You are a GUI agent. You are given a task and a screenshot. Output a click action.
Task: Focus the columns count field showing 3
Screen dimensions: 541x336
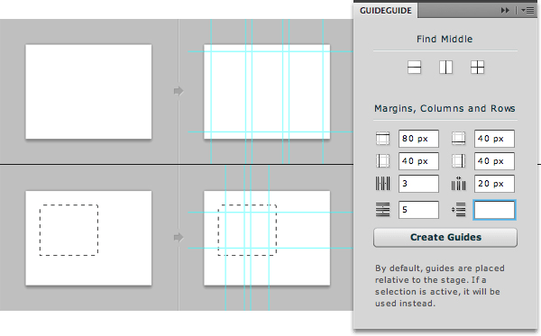point(419,184)
